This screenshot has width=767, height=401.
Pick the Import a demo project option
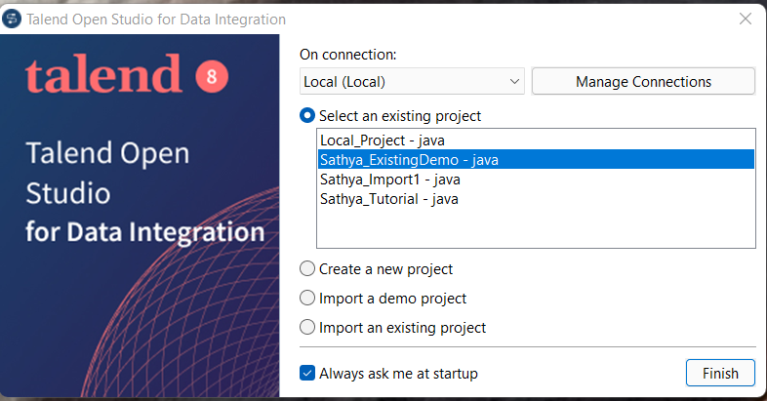point(308,299)
